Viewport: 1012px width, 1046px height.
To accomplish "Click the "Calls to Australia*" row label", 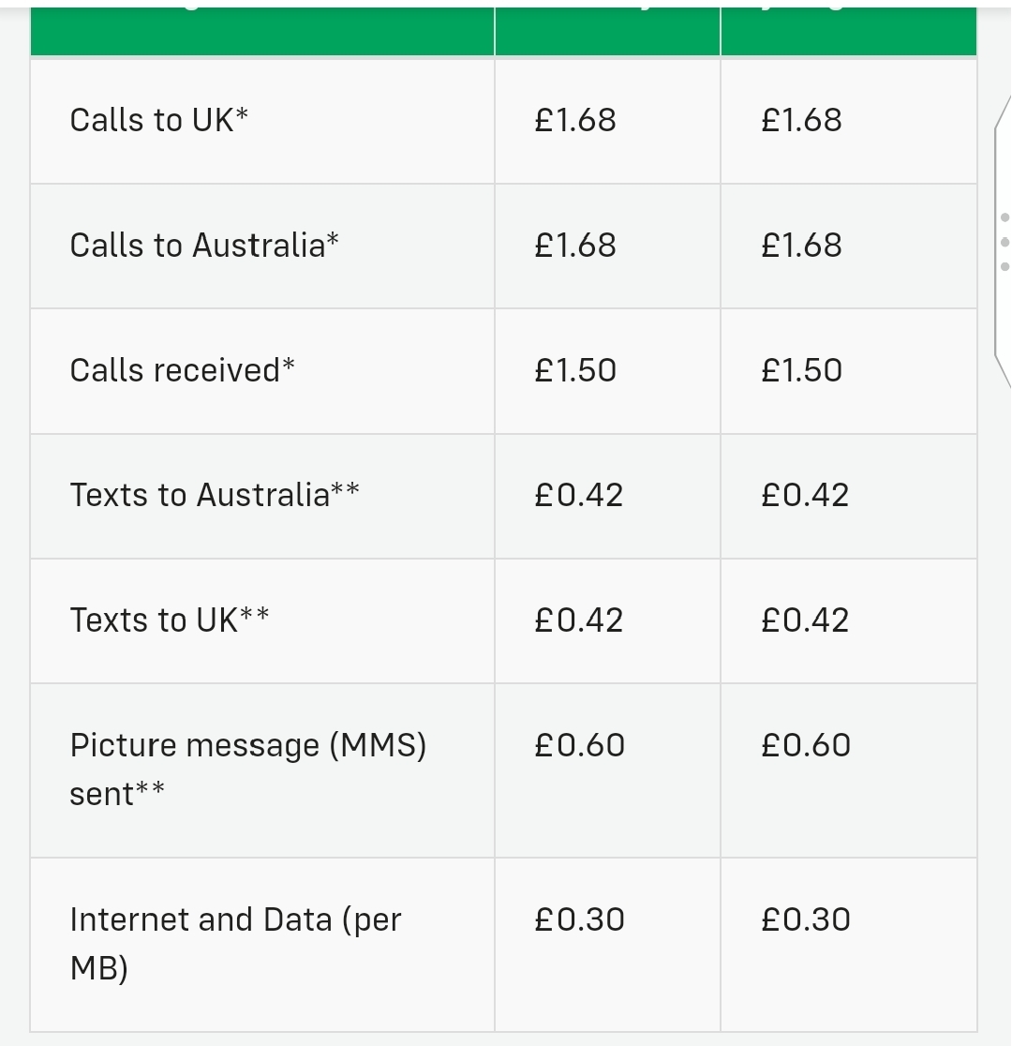I will pyautogui.click(x=204, y=246).
